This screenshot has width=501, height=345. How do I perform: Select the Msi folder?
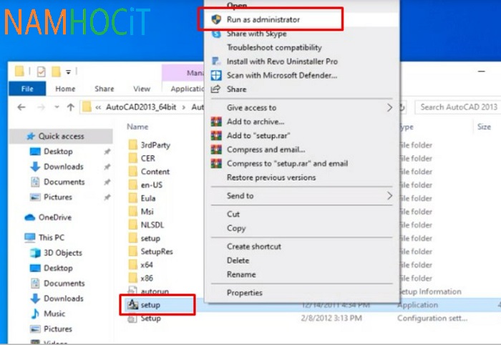tap(147, 212)
